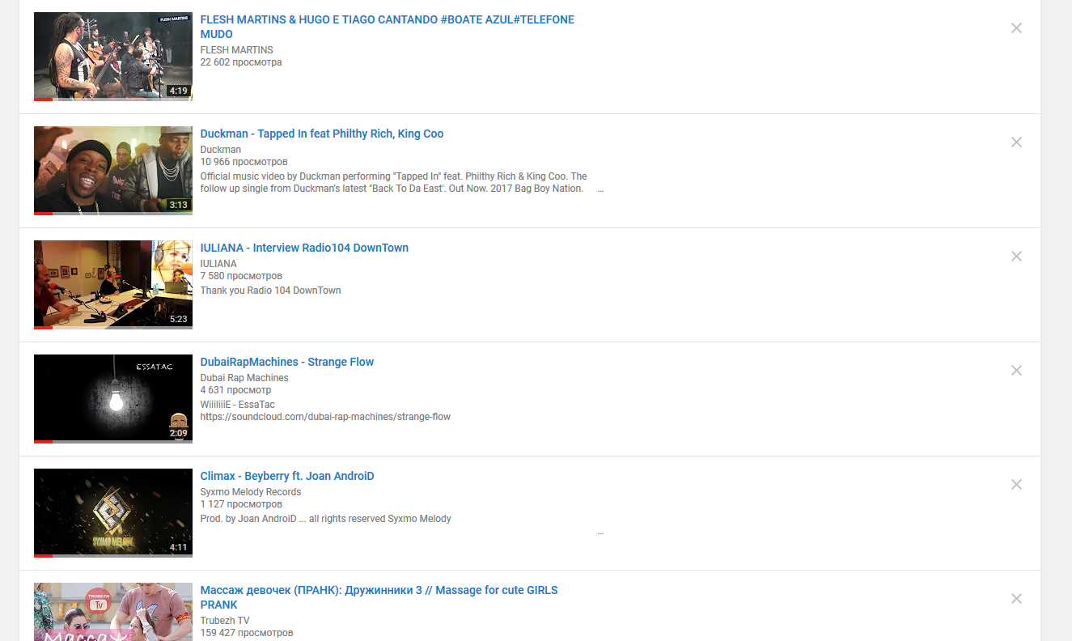This screenshot has height=641, width=1072.
Task: Click the "1 127 просмотров" view count
Action: point(241,504)
